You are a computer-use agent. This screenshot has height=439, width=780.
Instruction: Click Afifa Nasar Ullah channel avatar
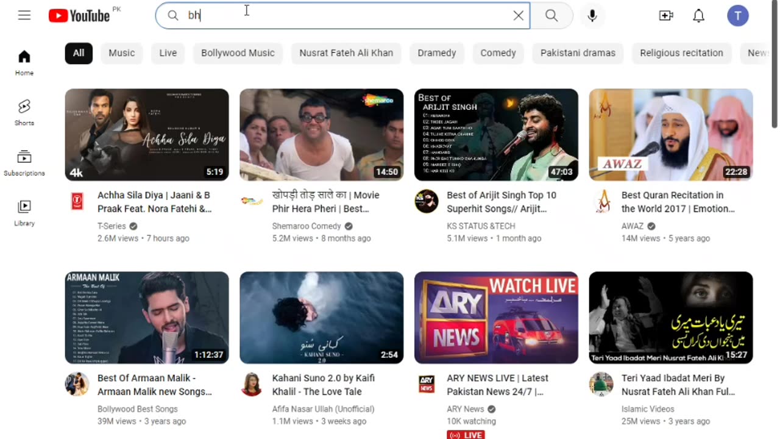click(x=252, y=384)
